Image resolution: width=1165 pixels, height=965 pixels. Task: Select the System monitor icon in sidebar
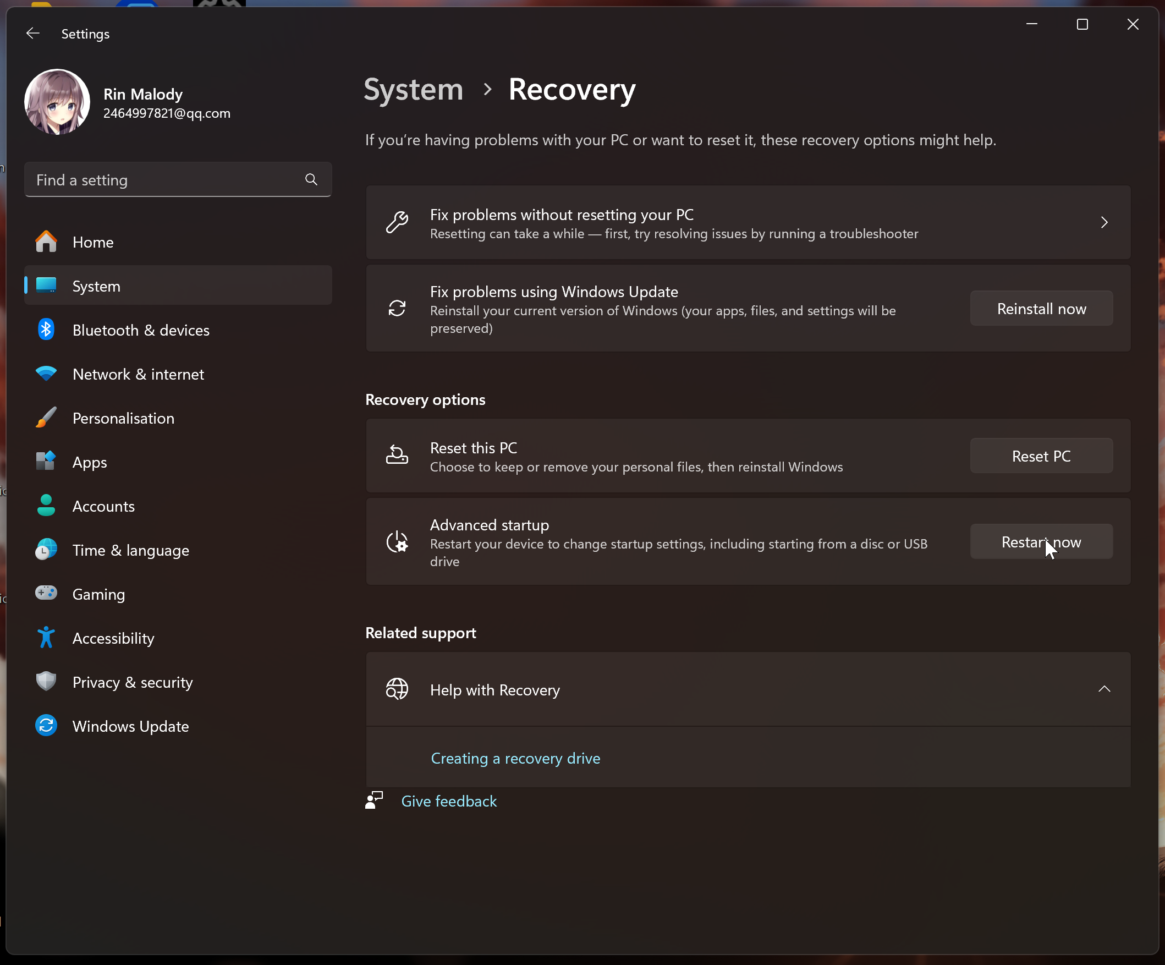pos(46,285)
